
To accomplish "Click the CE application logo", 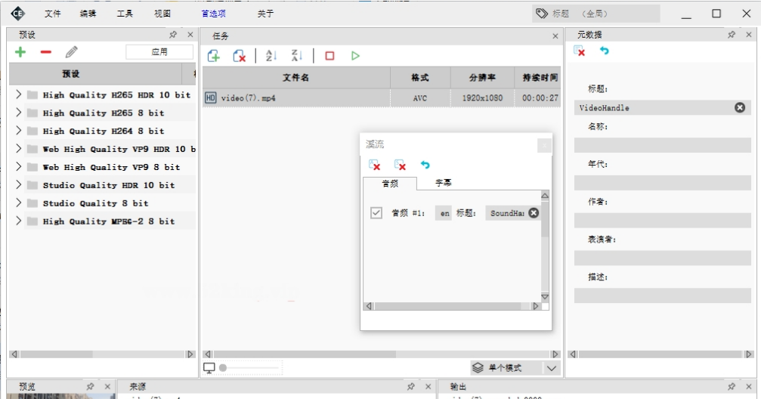I will (18, 14).
